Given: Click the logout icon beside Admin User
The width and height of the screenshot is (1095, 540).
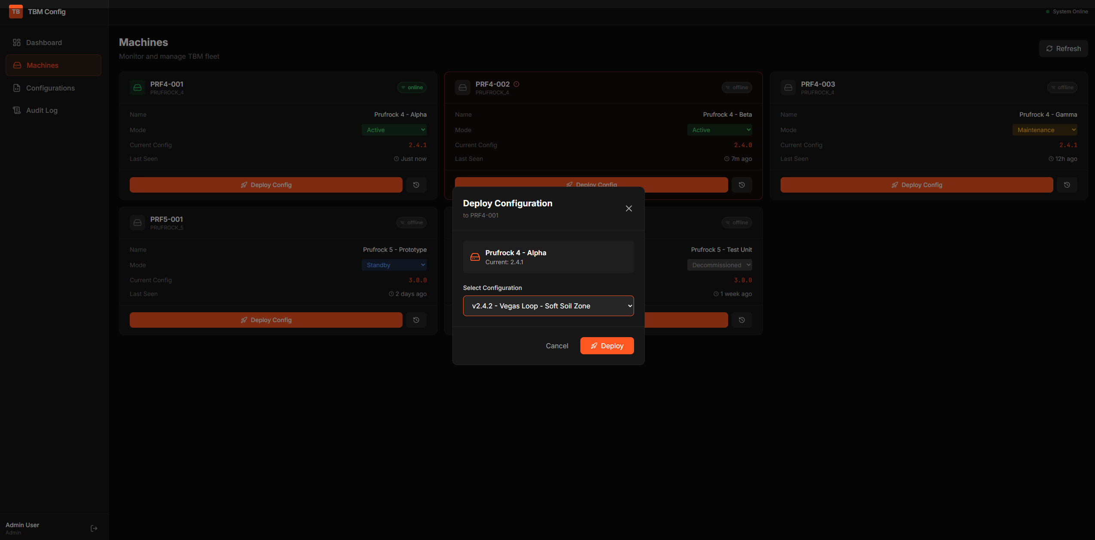Looking at the screenshot, I should 94,528.
